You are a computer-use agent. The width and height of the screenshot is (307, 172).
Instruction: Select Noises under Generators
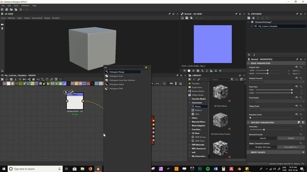click(x=200, y=107)
